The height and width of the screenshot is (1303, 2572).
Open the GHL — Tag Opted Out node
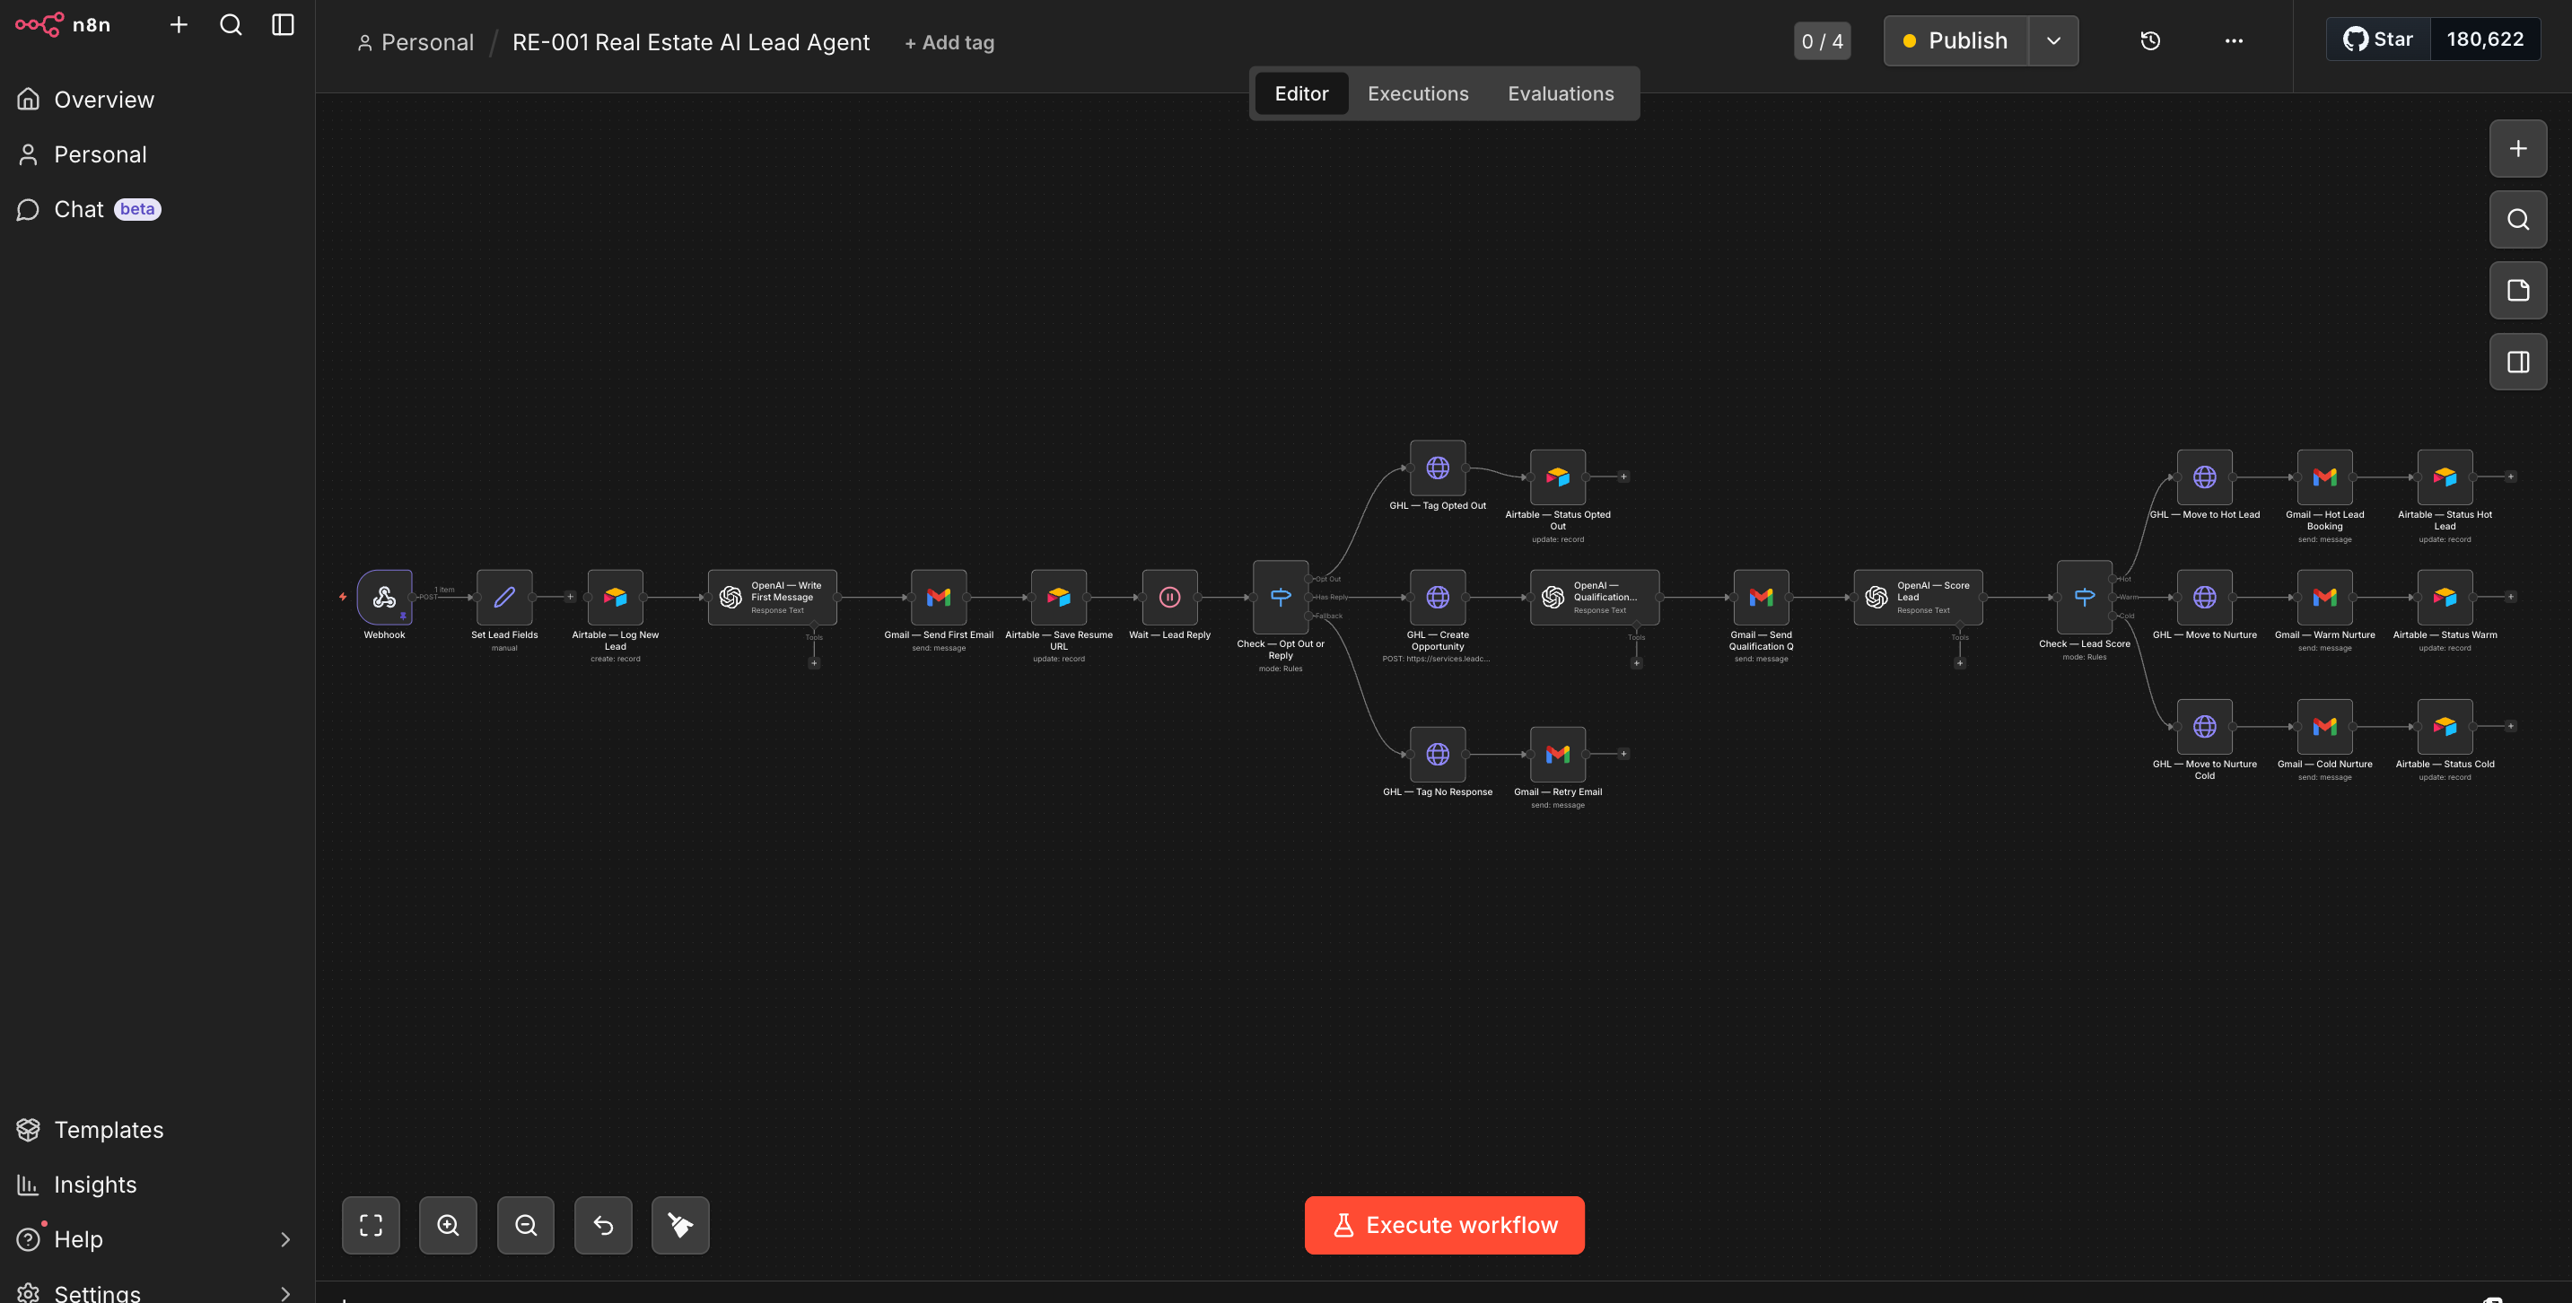pos(1437,468)
